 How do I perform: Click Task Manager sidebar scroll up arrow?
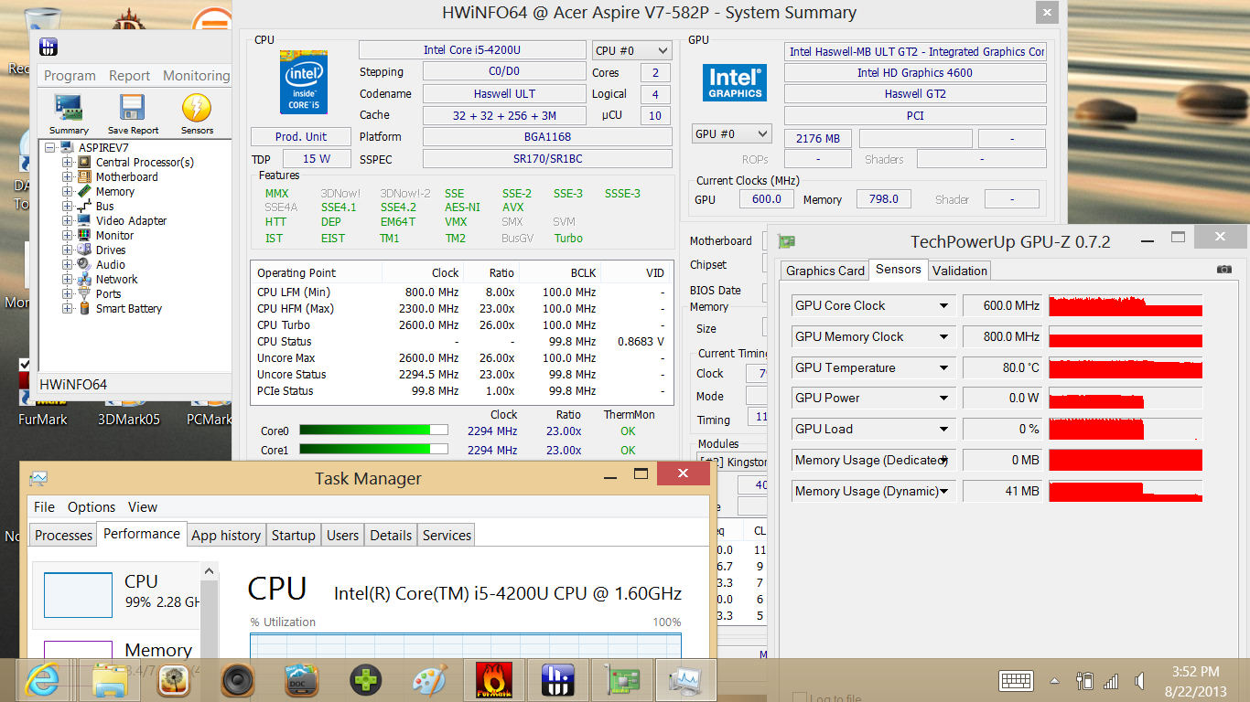(210, 572)
